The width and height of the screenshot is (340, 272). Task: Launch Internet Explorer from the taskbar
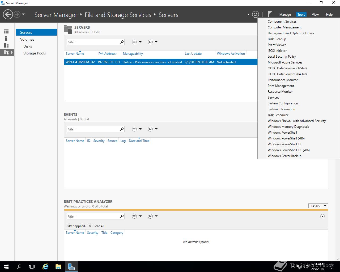45,267
